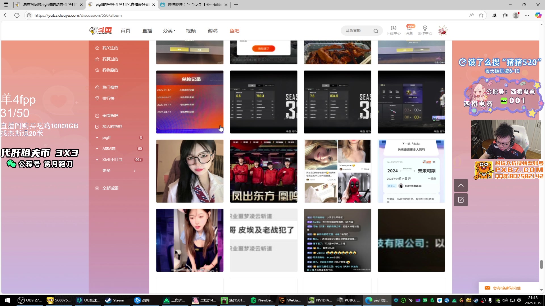Open 我赞过的 sidebar link
545x306 pixels.
[x=107, y=59]
